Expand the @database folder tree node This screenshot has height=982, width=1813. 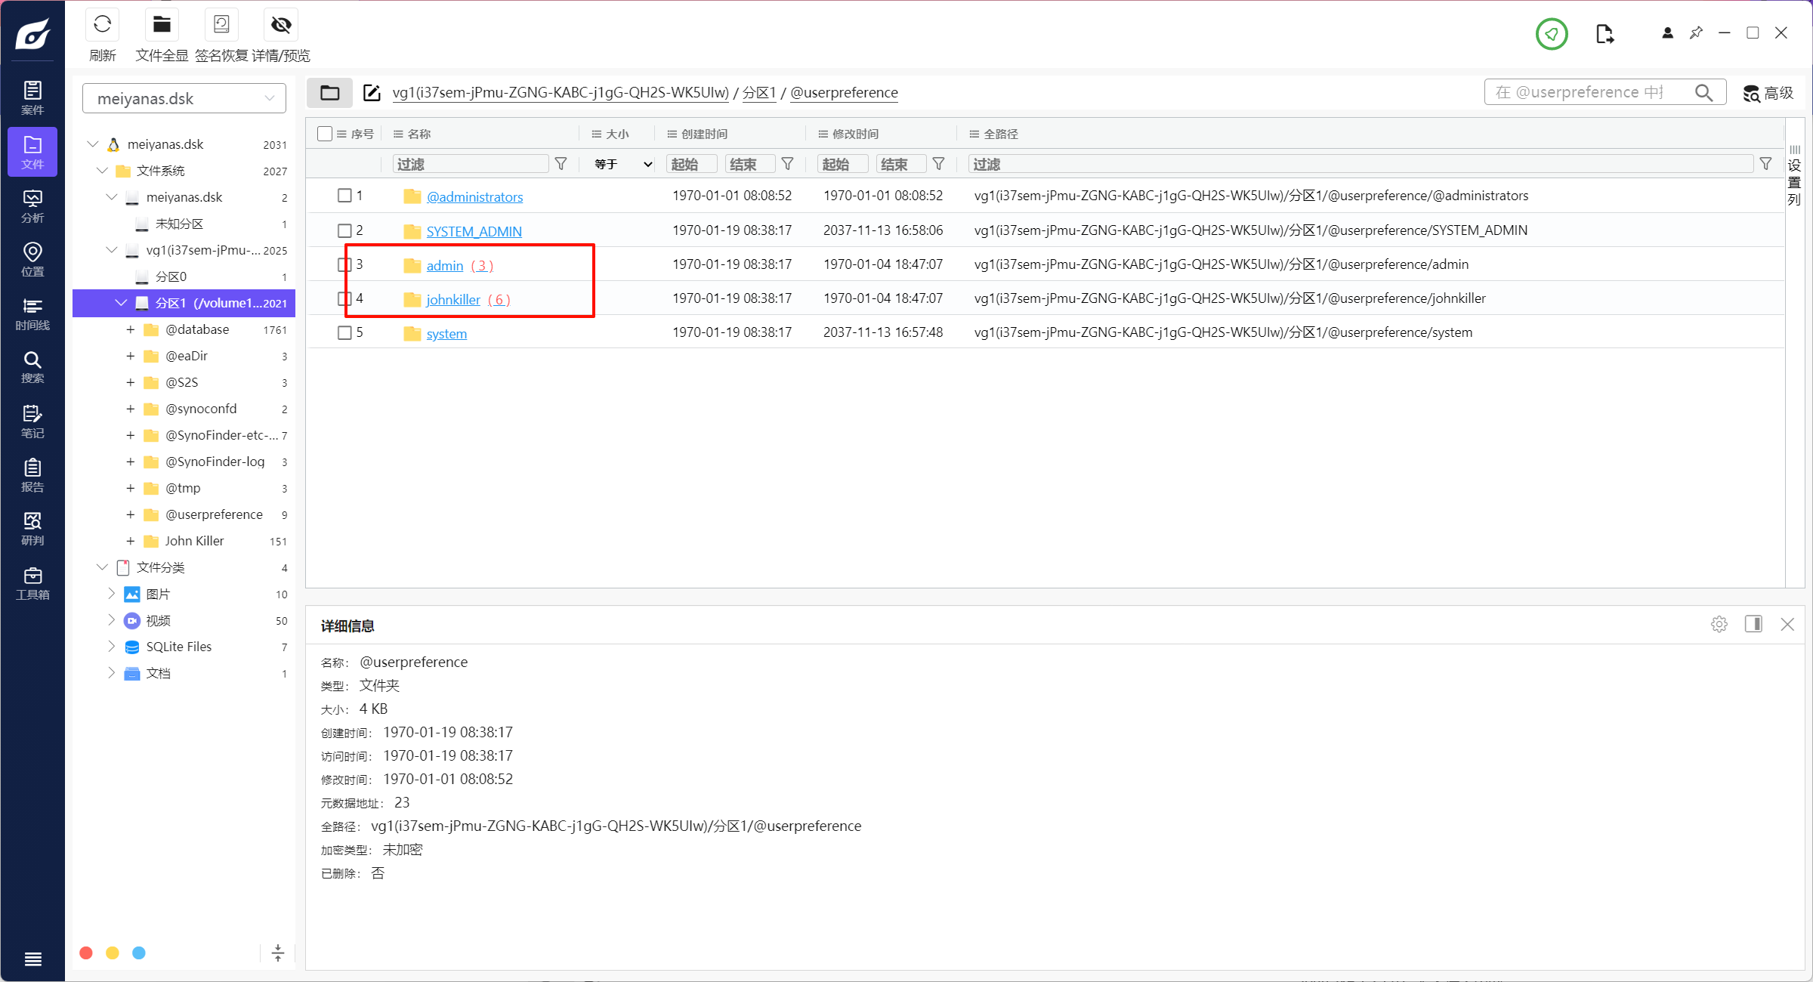(x=130, y=330)
